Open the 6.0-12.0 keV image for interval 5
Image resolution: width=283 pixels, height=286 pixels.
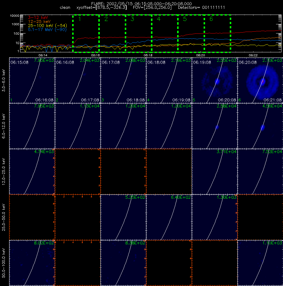point(215,126)
